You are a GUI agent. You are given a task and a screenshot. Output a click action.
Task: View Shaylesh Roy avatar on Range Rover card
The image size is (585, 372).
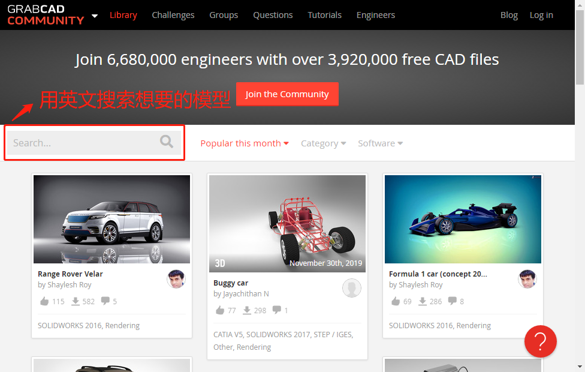tap(176, 279)
